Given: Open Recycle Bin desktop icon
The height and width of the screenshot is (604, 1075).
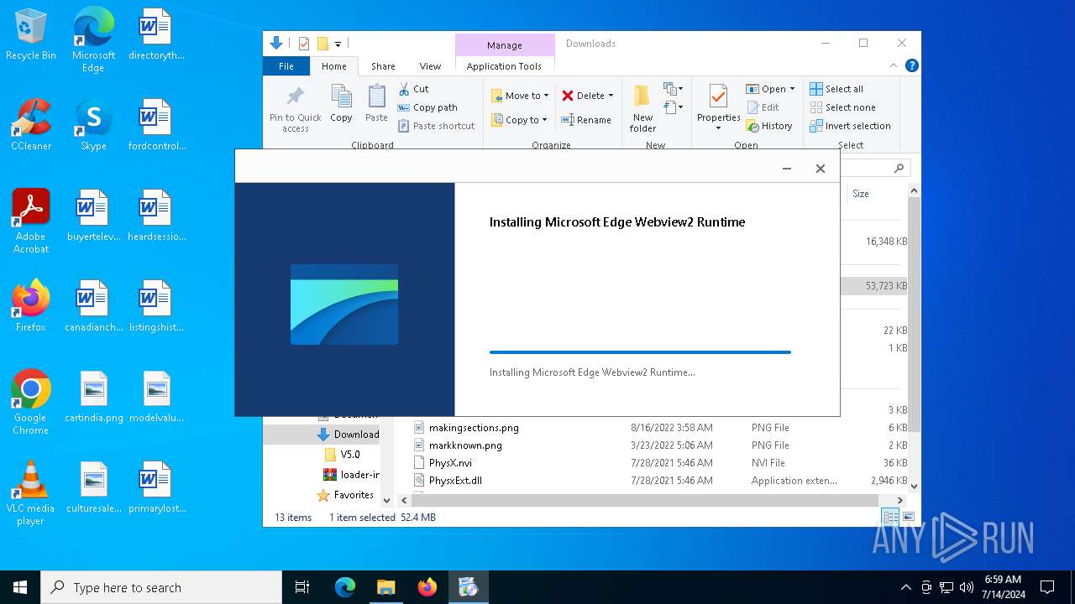Looking at the screenshot, I should pos(31,36).
